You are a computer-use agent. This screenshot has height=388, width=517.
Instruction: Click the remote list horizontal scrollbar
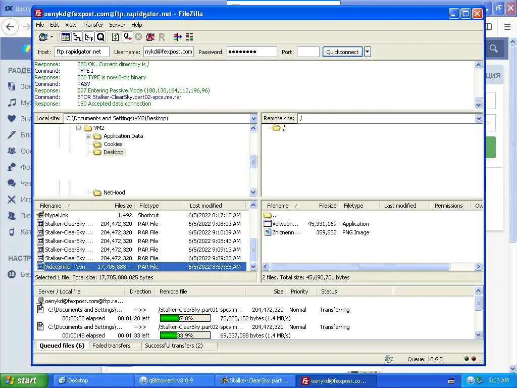tap(359, 267)
